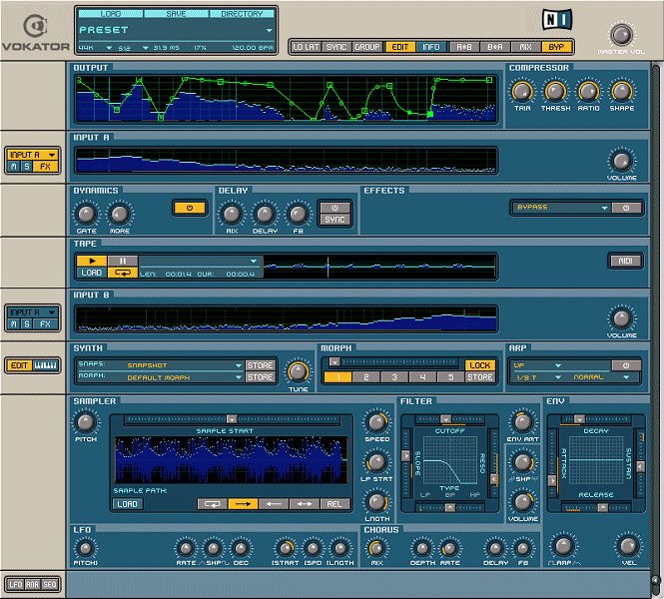664x599 pixels.
Task: Click the Native Instruments NI logo
Action: click(557, 20)
